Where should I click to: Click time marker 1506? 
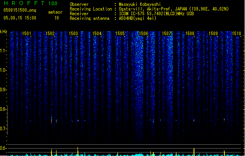[143, 34]
